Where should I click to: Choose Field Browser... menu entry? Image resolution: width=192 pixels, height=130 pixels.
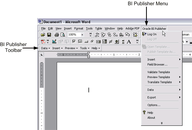click(162, 64)
